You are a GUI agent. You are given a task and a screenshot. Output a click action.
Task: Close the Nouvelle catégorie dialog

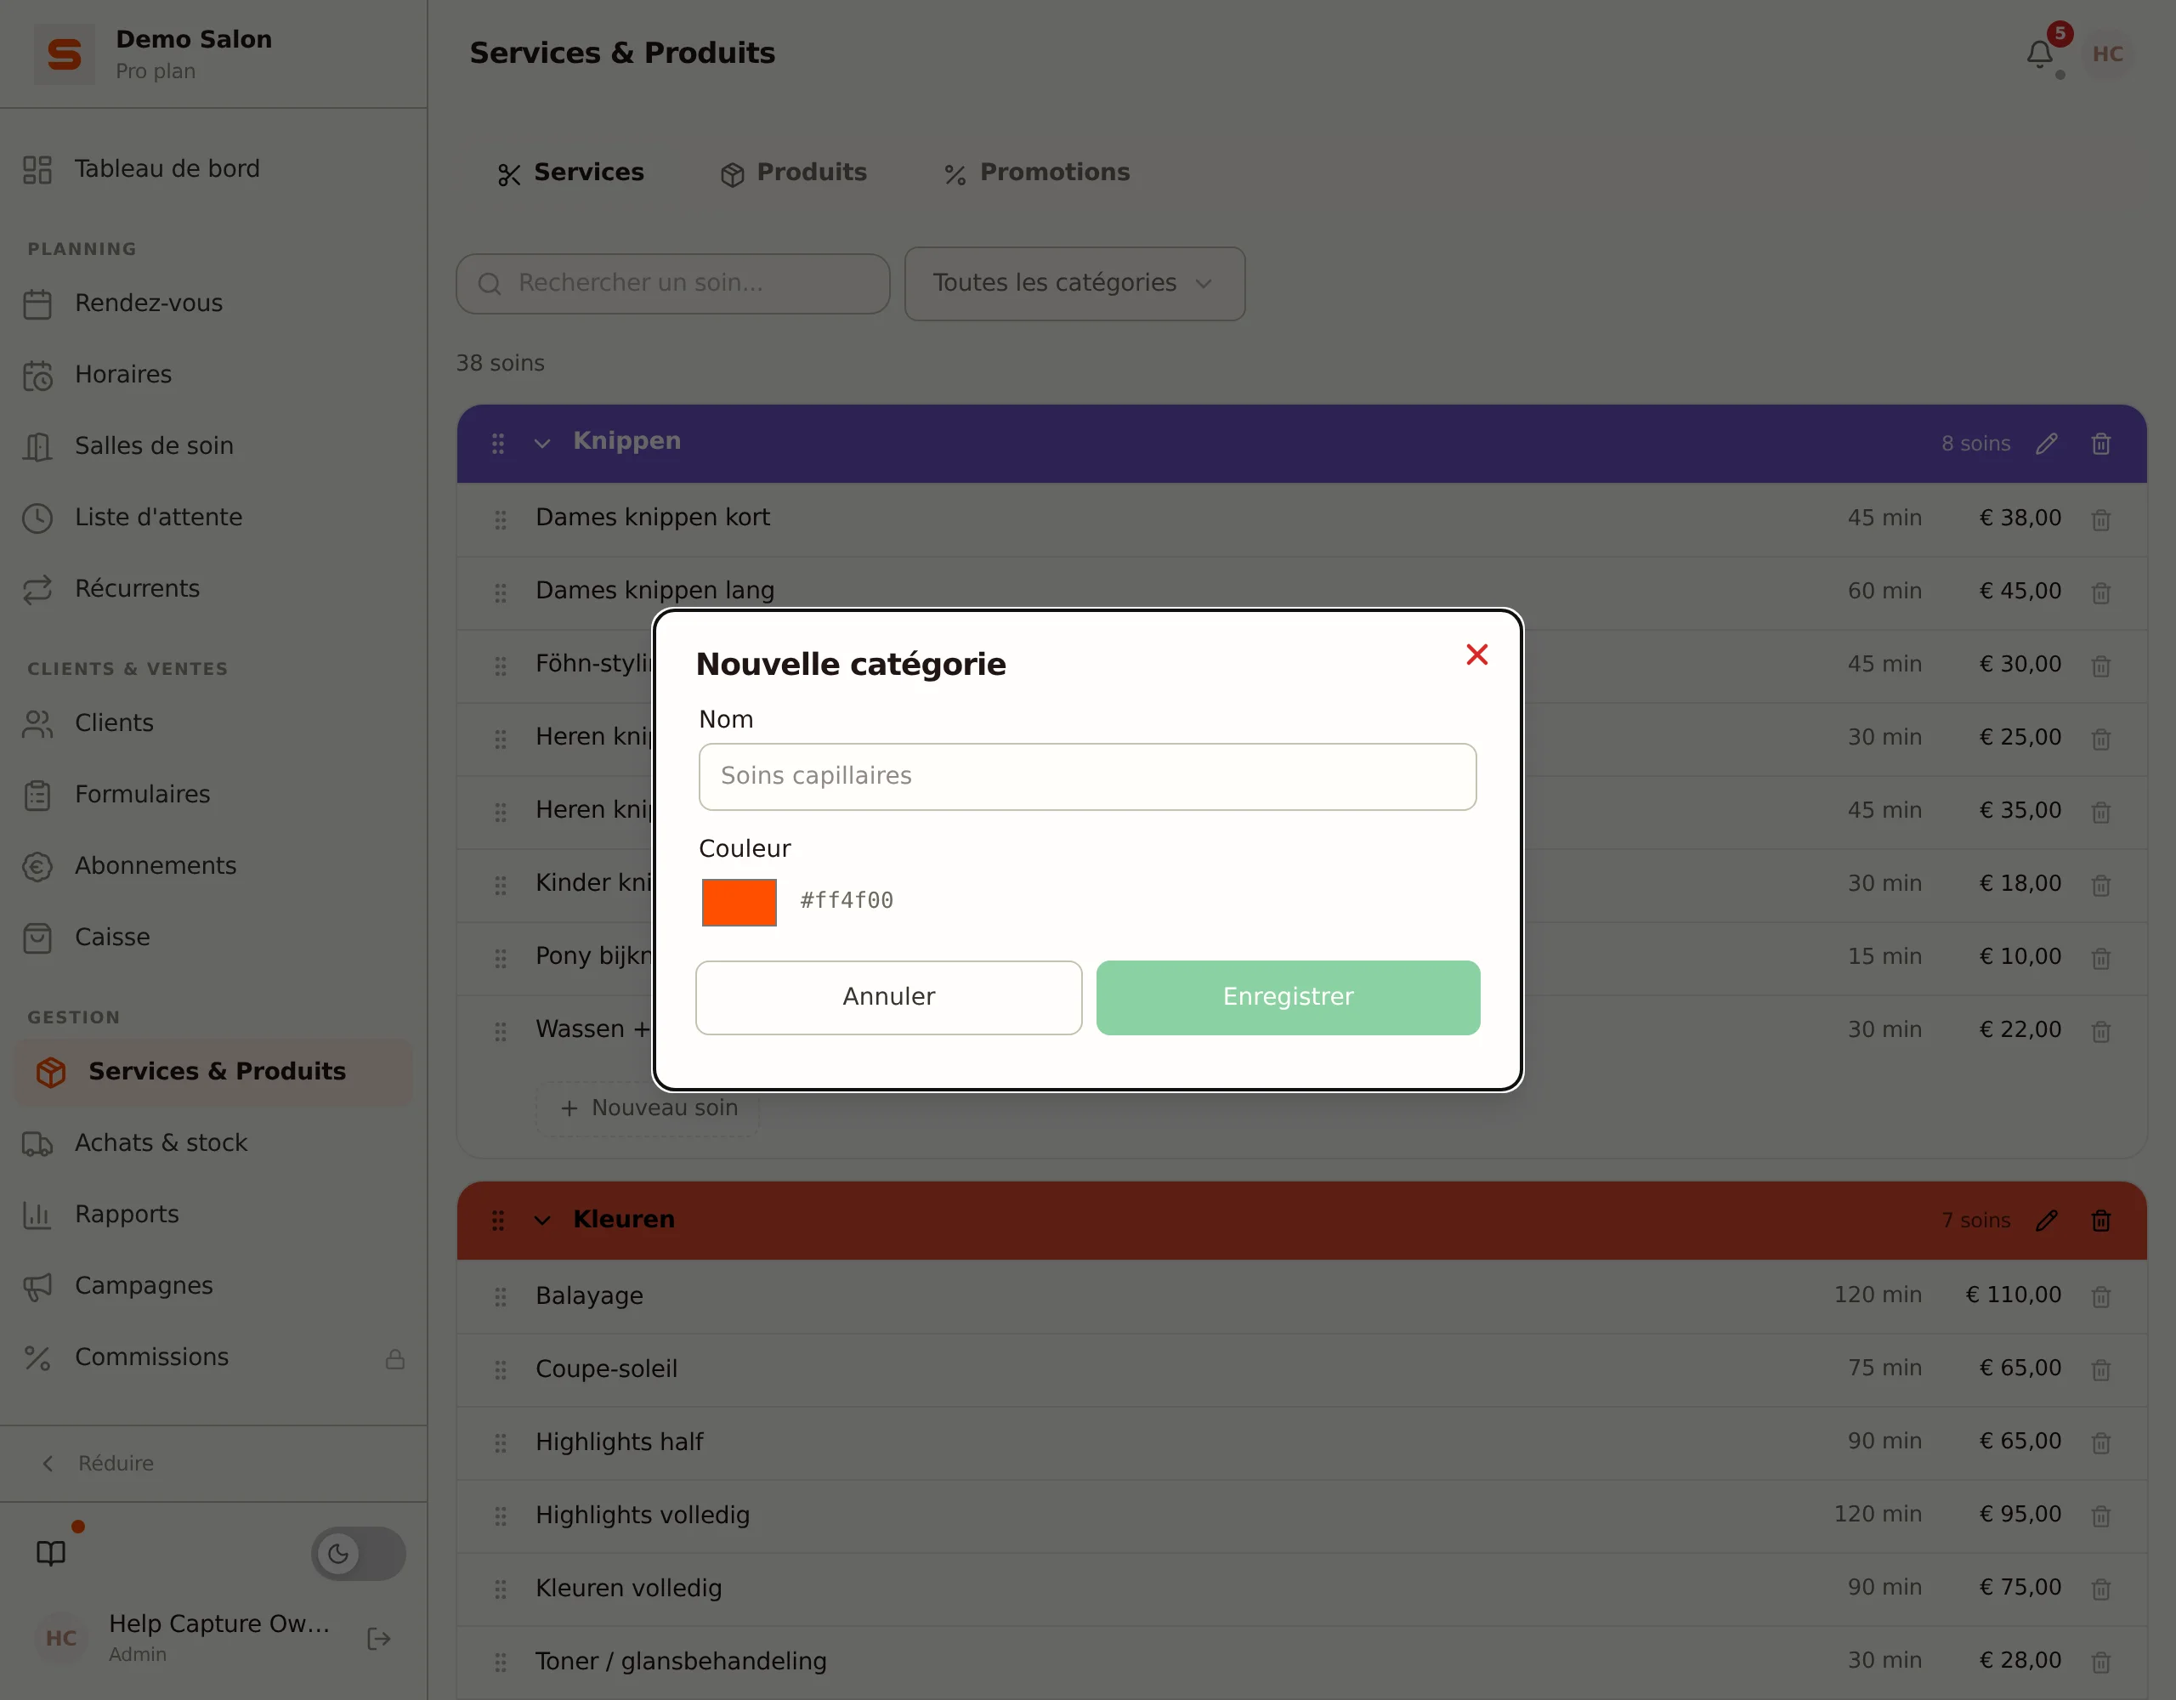pyautogui.click(x=1476, y=654)
